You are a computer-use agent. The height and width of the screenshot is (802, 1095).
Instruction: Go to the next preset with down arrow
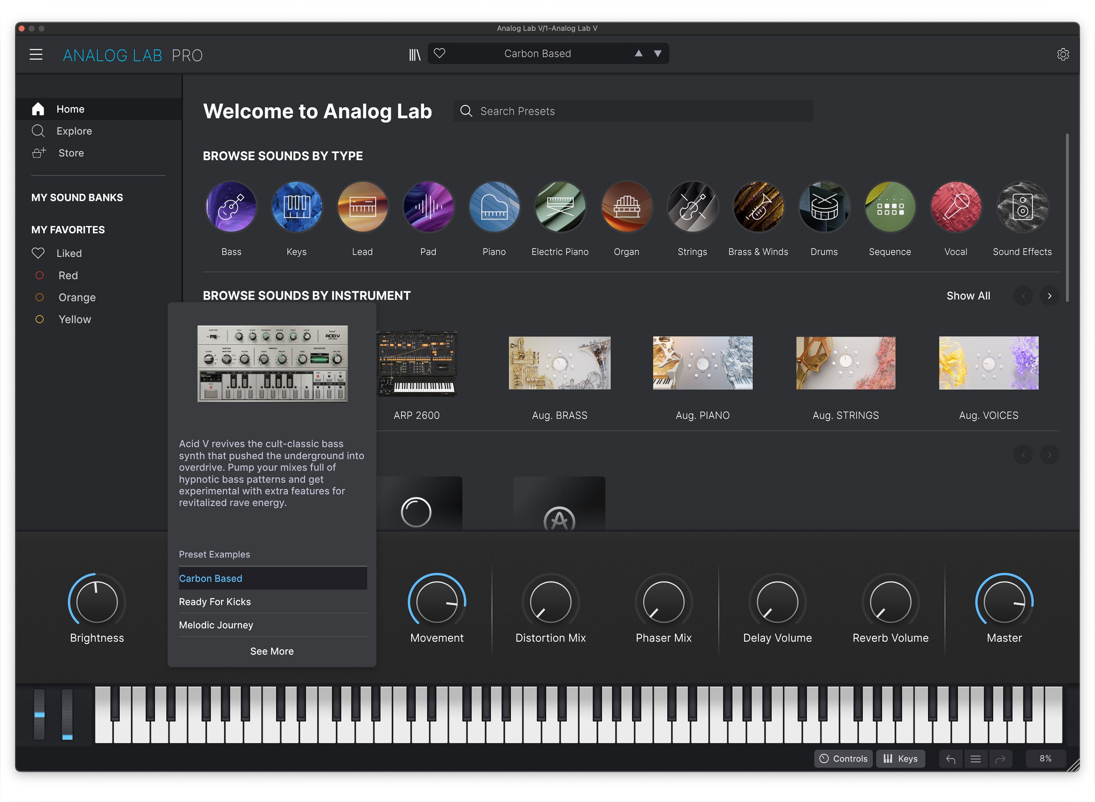click(x=658, y=53)
